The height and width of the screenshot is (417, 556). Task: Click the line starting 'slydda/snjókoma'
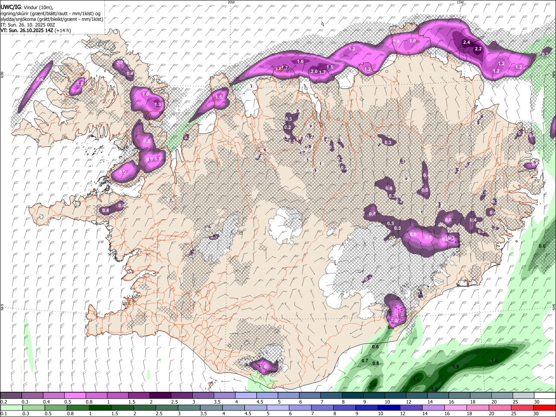52,19
